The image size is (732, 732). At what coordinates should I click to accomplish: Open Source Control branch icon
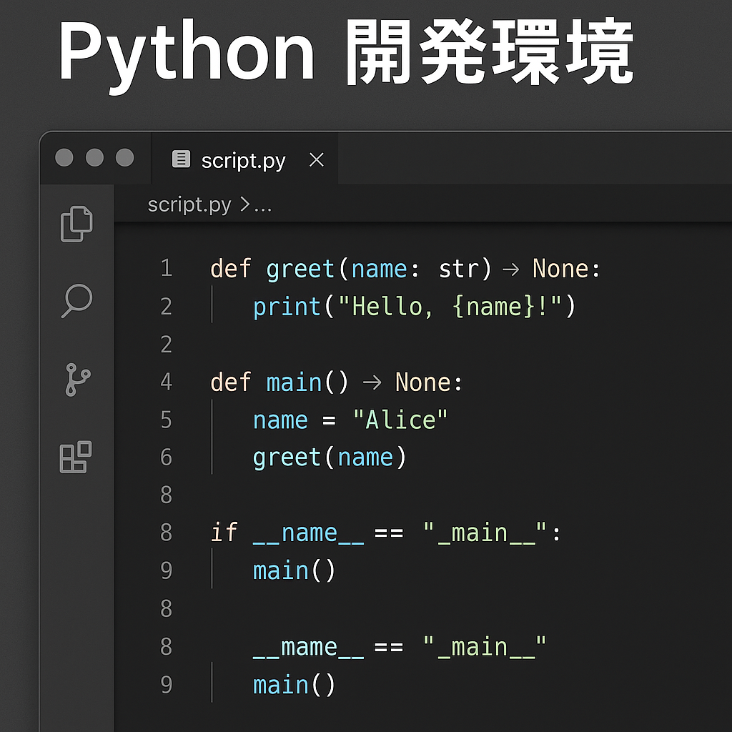click(77, 380)
